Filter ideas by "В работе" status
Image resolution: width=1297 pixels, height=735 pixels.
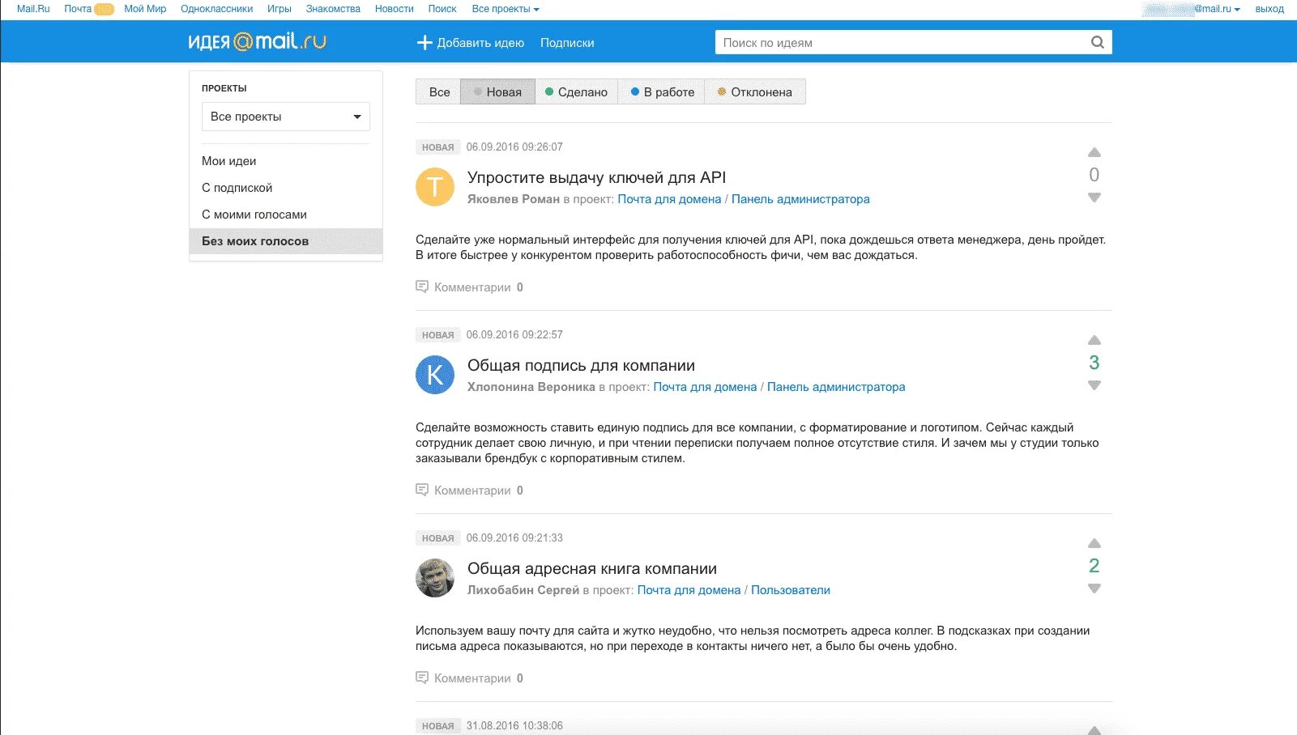pos(662,91)
